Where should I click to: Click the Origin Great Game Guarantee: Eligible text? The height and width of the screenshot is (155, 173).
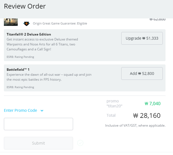coord(60,23)
